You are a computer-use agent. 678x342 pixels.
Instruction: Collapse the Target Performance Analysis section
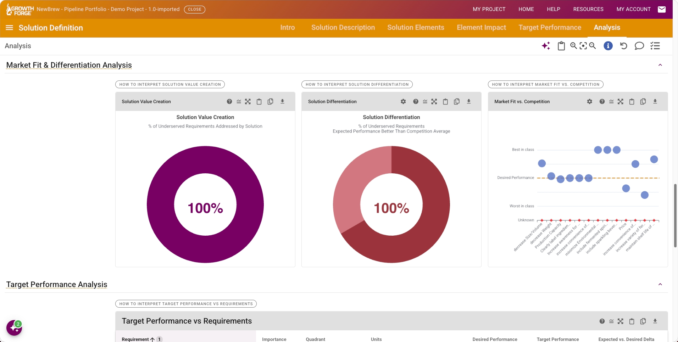[x=660, y=284]
